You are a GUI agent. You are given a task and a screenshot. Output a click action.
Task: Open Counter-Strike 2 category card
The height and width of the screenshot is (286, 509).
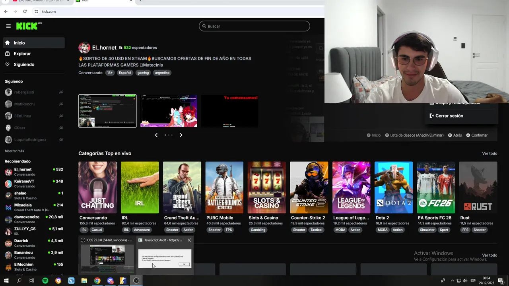click(309, 187)
